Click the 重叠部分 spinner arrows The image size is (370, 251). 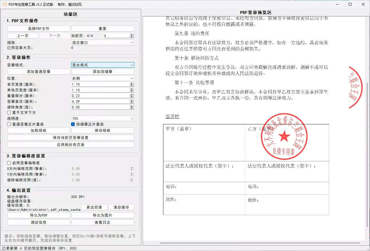(x=132, y=96)
